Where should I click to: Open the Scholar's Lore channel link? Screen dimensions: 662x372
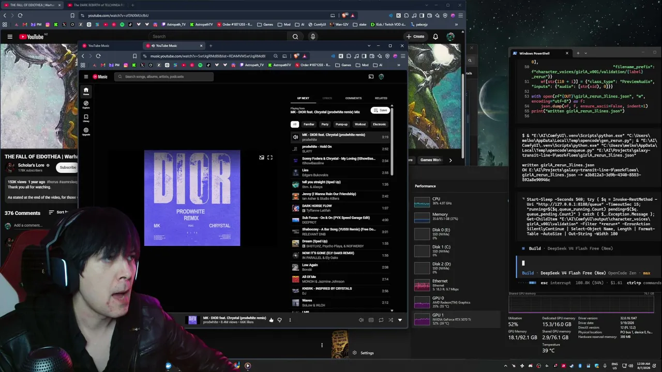point(31,165)
